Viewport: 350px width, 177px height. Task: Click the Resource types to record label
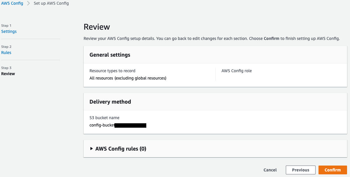[x=112, y=71]
